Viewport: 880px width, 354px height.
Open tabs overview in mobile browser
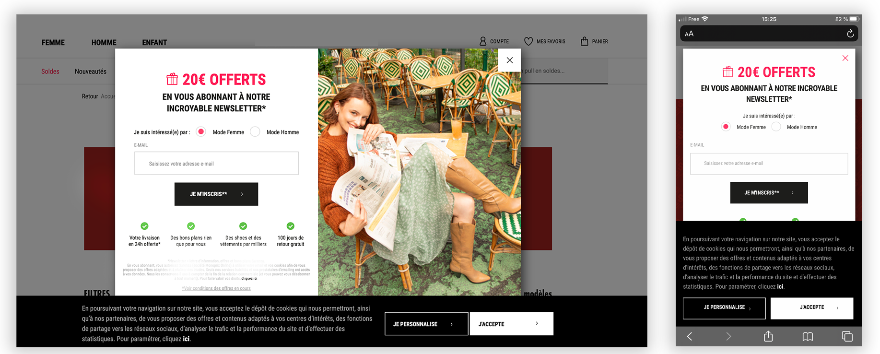click(847, 336)
